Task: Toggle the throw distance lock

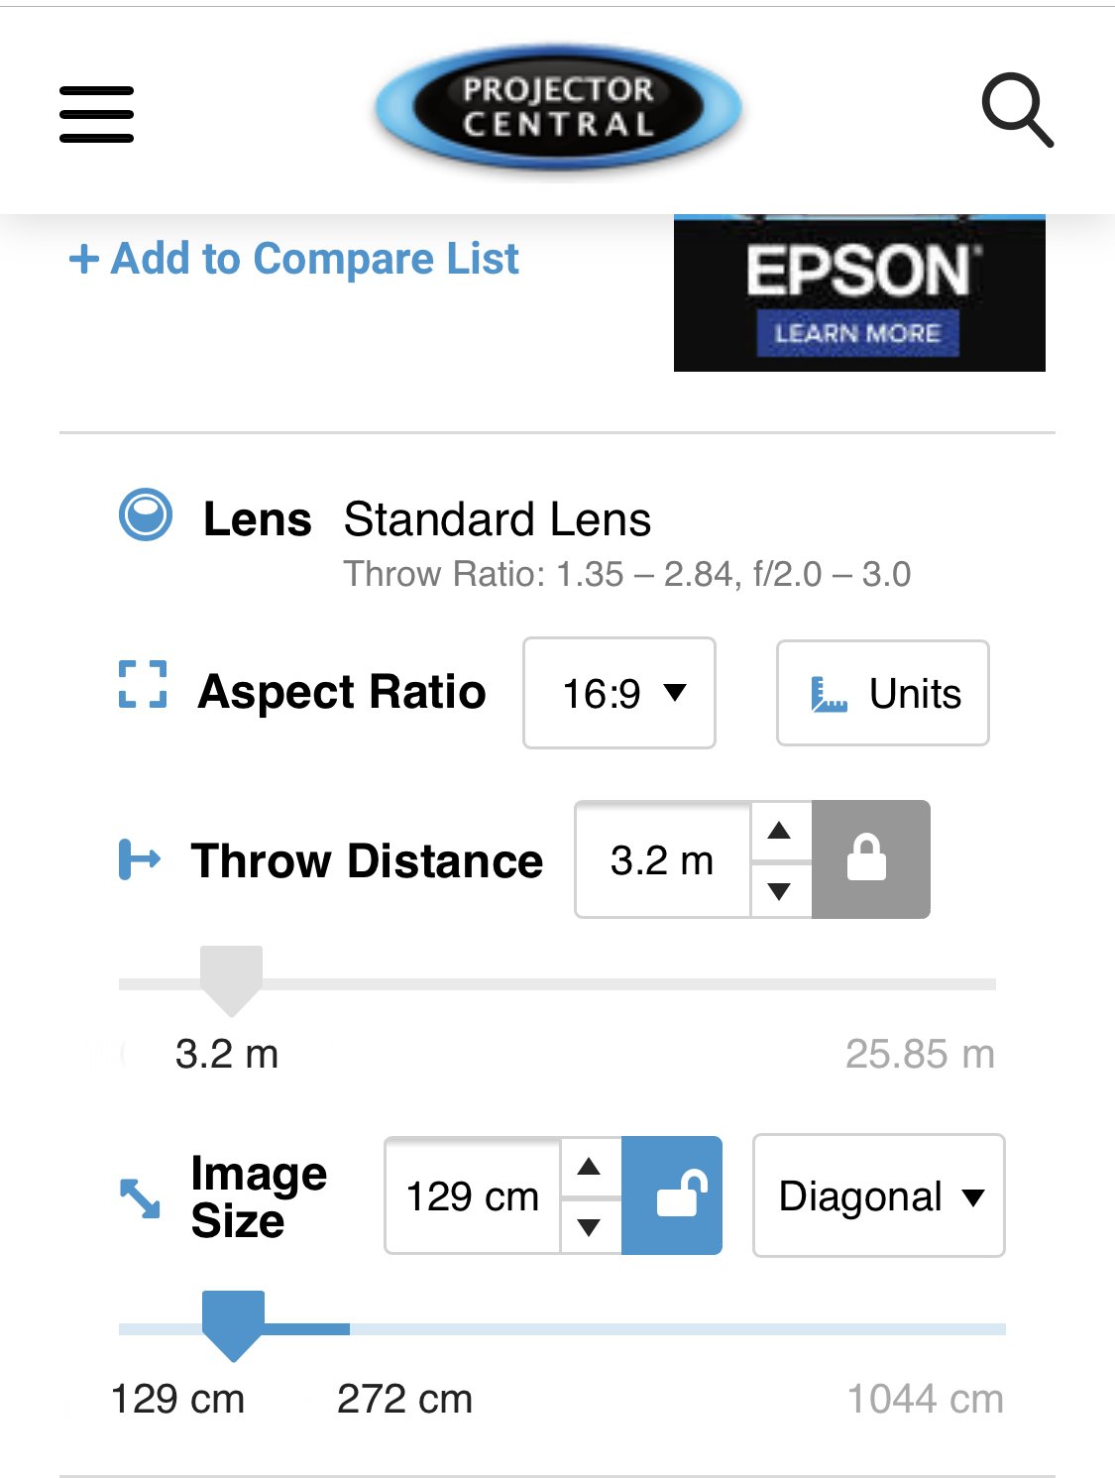Action: (x=870, y=859)
